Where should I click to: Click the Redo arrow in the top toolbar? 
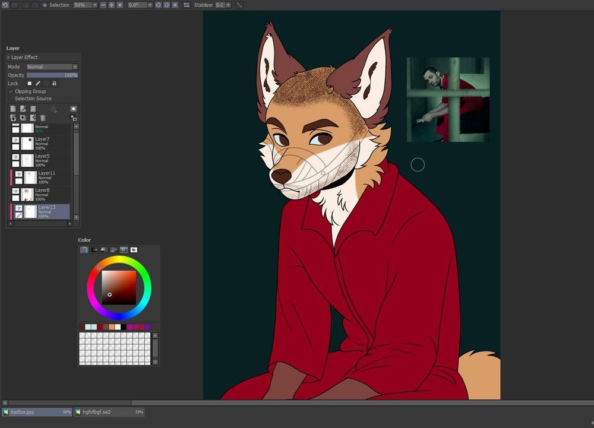pyautogui.click(x=15, y=5)
